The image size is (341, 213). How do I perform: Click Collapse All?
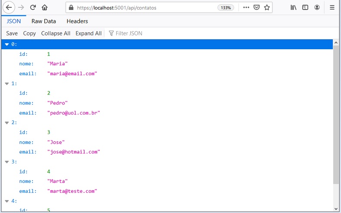coord(55,33)
